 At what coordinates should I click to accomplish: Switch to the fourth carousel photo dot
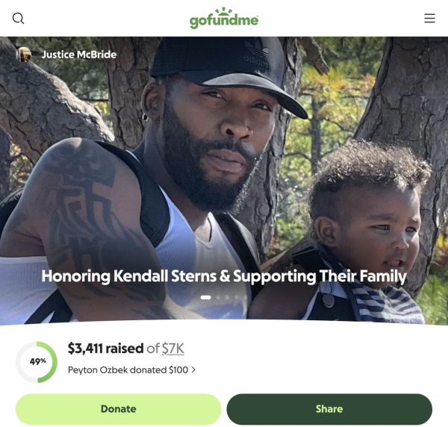pyautogui.click(x=237, y=297)
